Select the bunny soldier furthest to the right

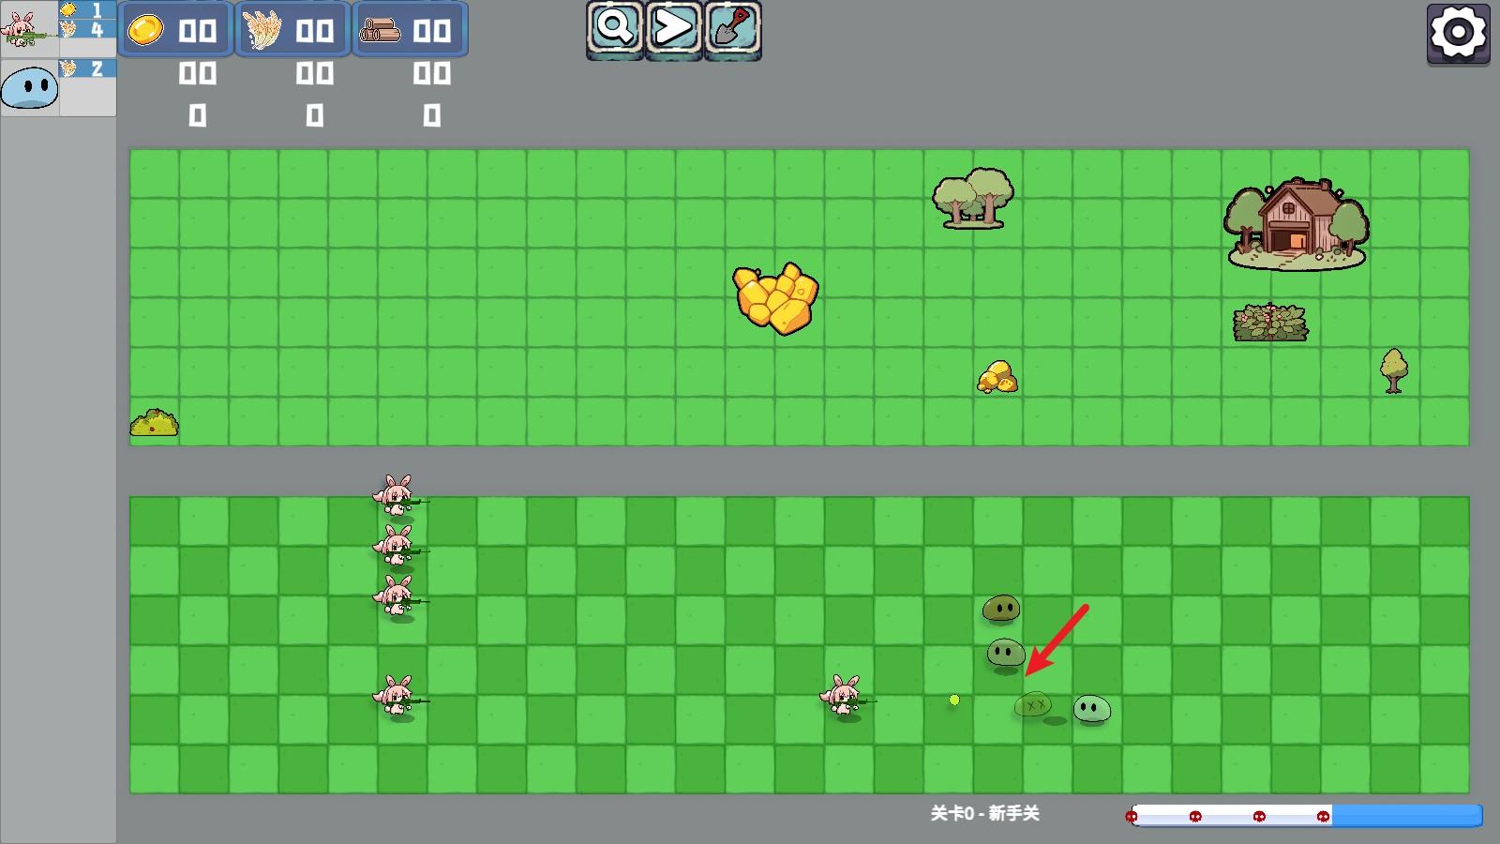[x=846, y=698]
